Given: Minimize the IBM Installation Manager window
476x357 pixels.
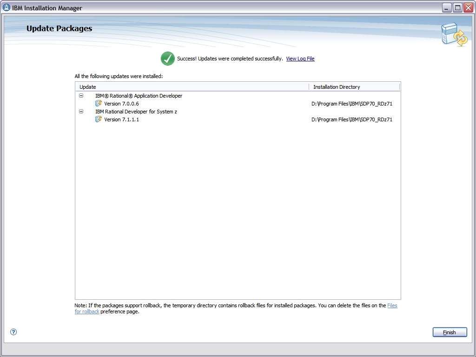Looking at the screenshot, I should point(446,8).
